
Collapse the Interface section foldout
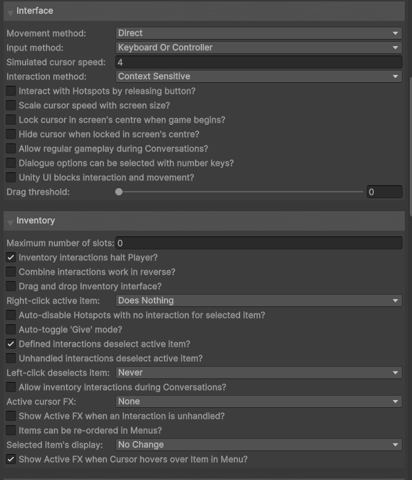[10, 13]
